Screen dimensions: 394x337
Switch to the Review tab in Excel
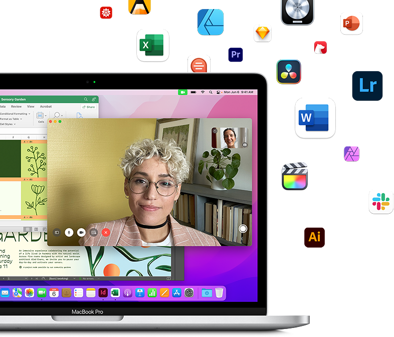pyautogui.click(x=17, y=107)
